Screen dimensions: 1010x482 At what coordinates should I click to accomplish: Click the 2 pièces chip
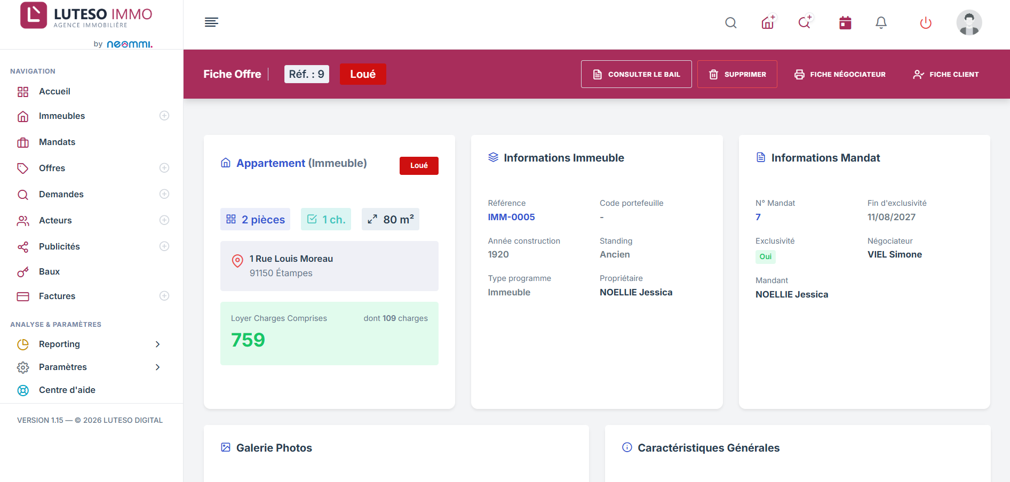tap(255, 219)
